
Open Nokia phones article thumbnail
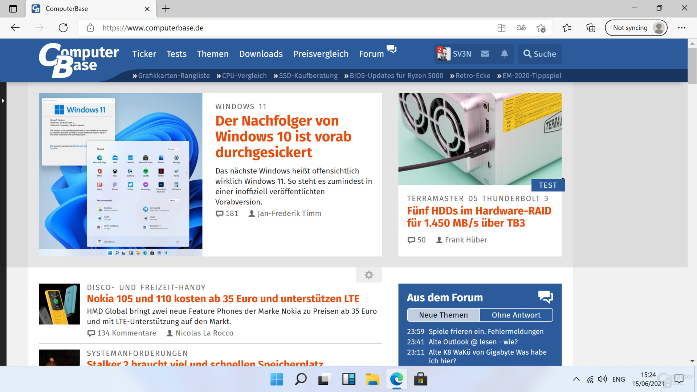[59, 304]
